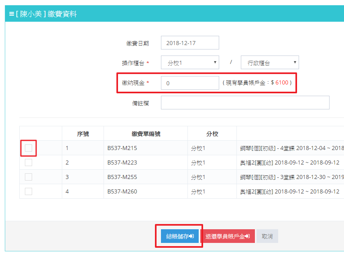Expand the 行政櫃台 counter dropdown

click(x=270, y=63)
